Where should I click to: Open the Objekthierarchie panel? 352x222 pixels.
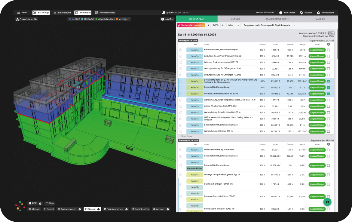[27, 19]
